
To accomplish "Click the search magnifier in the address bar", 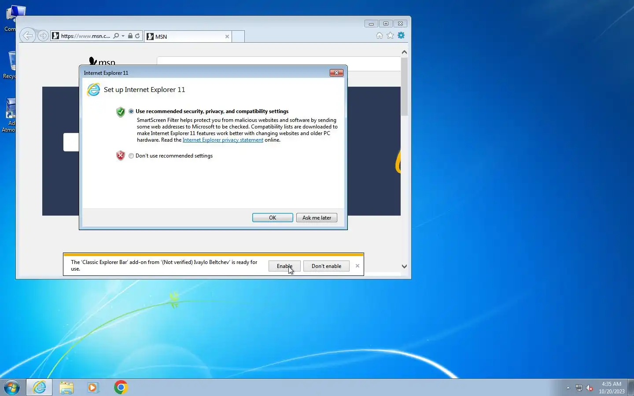I will (116, 36).
